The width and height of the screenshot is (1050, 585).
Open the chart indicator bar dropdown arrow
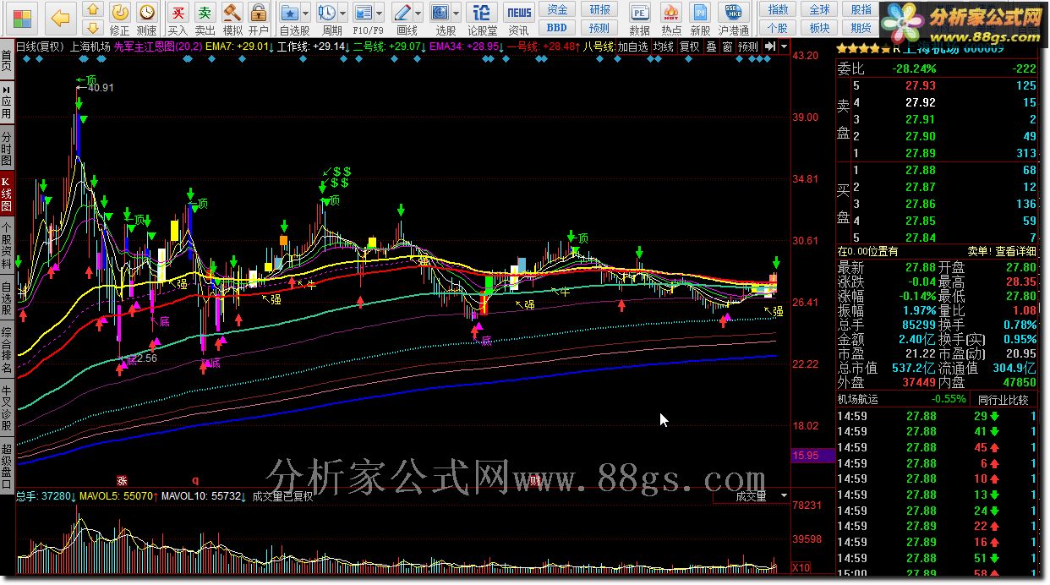coord(785,46)
